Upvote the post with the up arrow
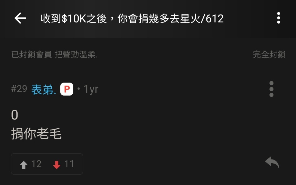 point(24,165)
